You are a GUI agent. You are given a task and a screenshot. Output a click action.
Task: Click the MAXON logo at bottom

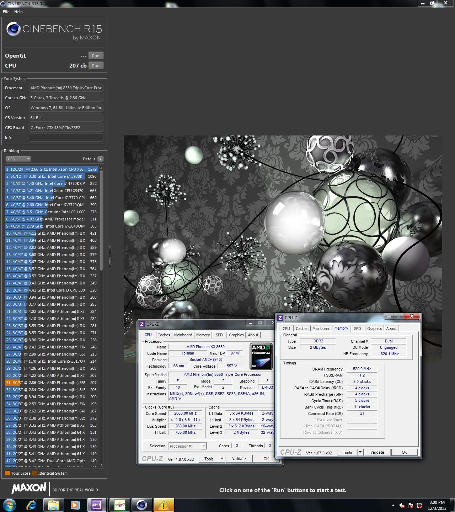(29, 488)
